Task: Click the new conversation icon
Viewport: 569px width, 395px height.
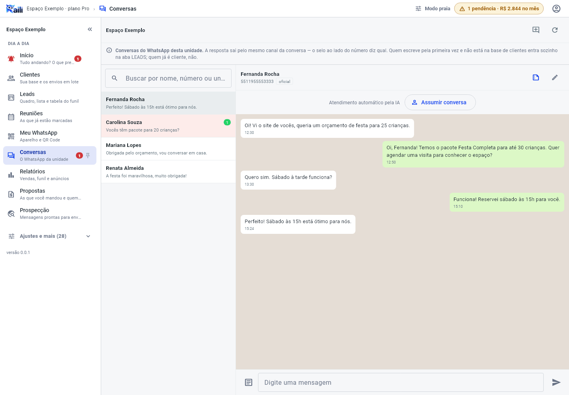Action: [x=536, y=30]
